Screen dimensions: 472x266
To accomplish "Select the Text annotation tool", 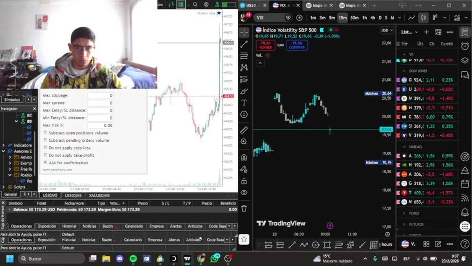I will 244,103.
